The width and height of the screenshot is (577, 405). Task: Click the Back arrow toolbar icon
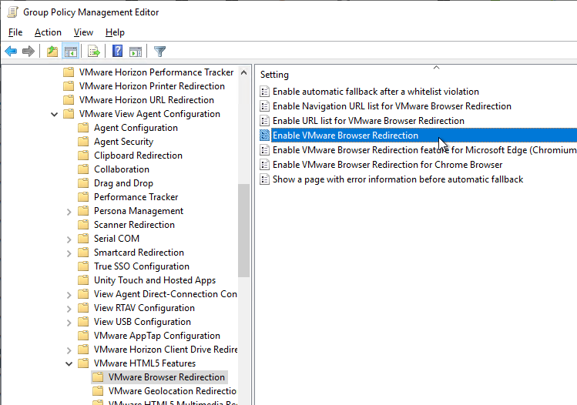point(11,51)
